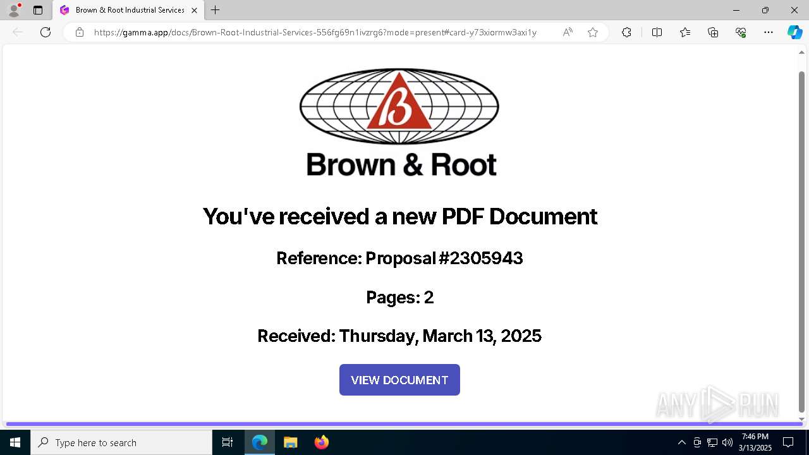Image resolution: width=809 pixels, height=455 pixels.
Task: Open the Favorites list
Action: pyautogui.click(x=685, y=32)
